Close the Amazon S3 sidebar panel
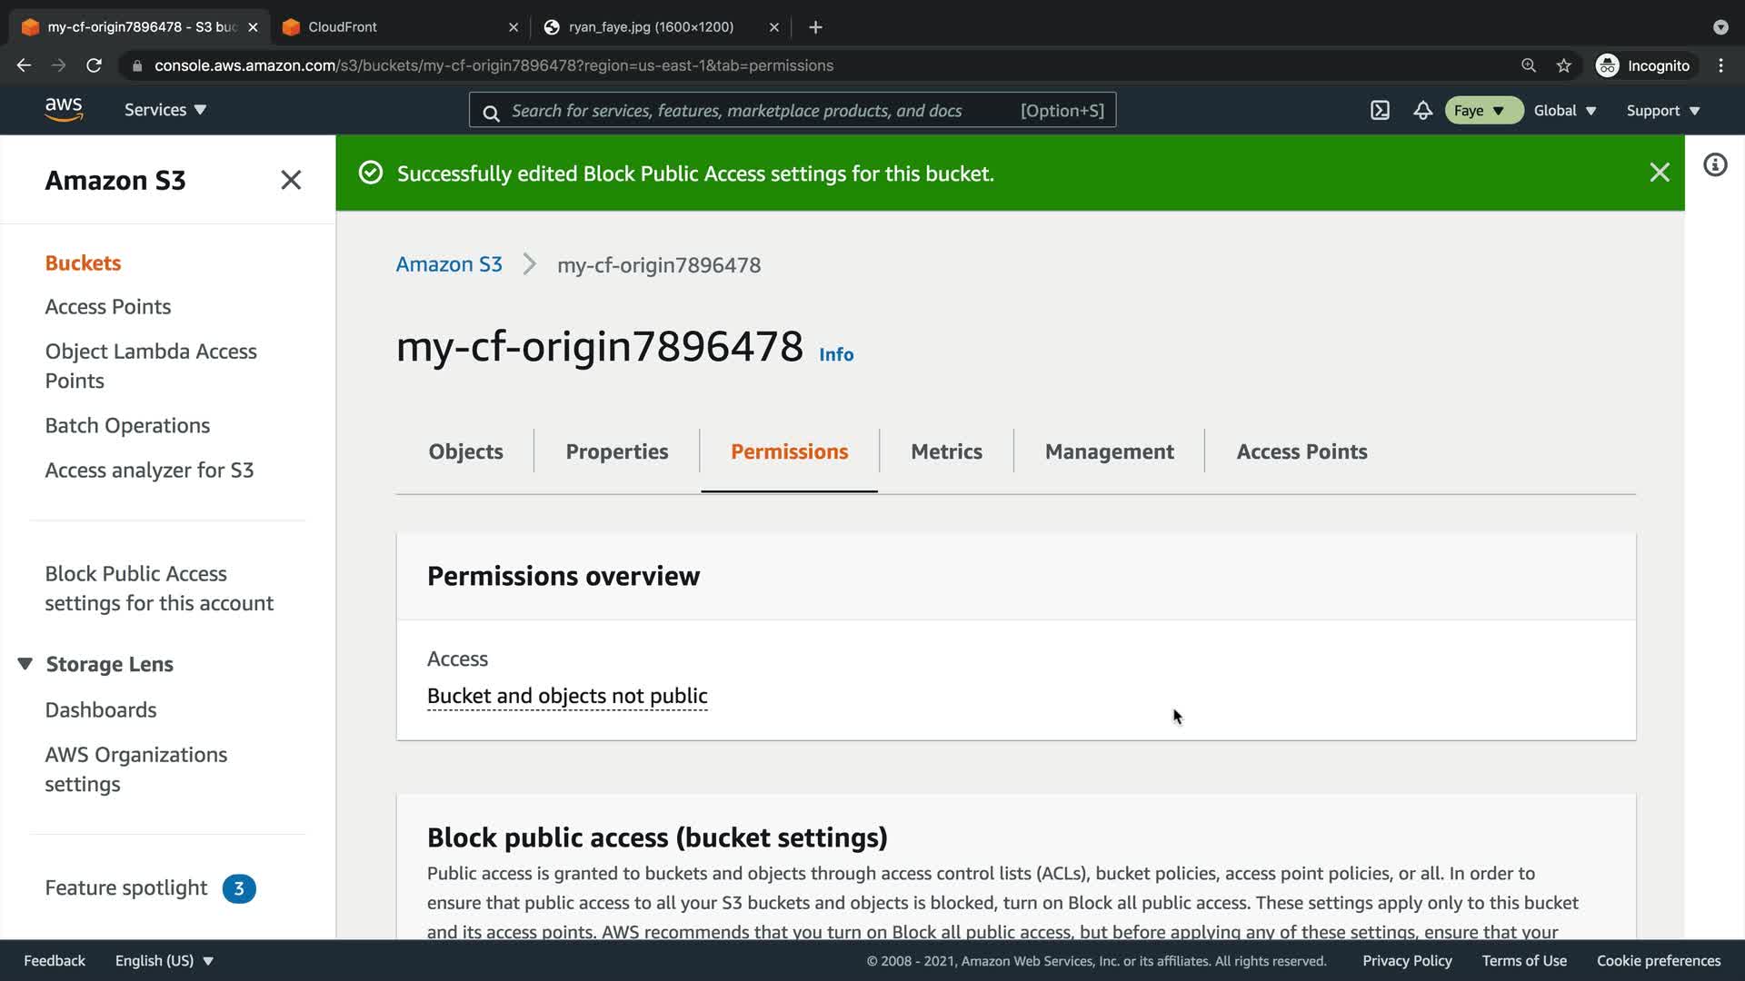 point(291,180)
